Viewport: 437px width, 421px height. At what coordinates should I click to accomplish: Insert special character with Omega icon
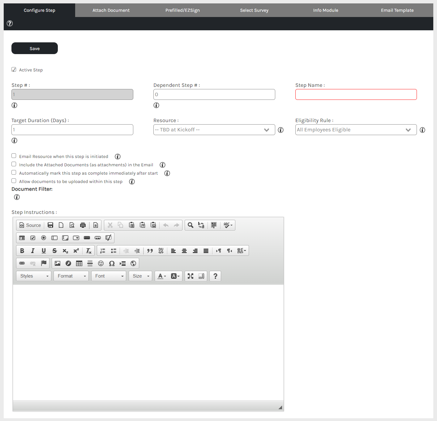[x=112, y=263]
